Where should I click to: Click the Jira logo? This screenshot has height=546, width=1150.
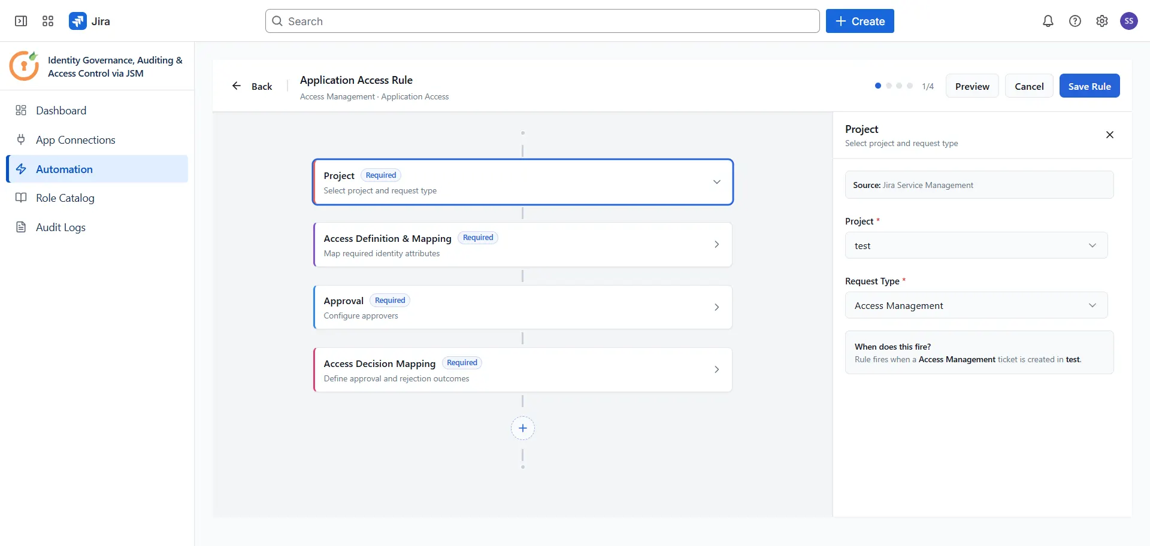click(x=78, y=21)
